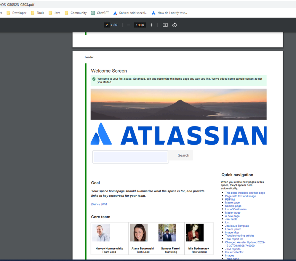
Task: Rotate the PDF counterclockwise
Action: (x=174, y=25)
